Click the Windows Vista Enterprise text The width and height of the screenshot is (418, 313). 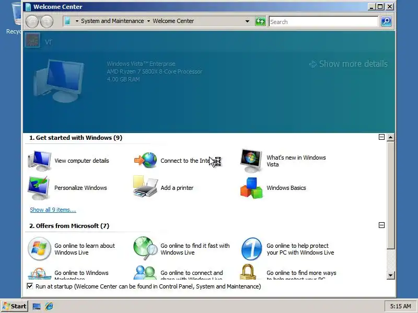[x=141, y=64]
